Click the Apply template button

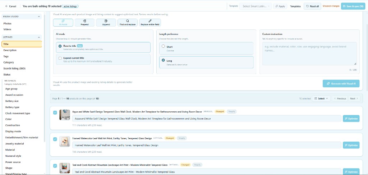(x=280, y=6)
